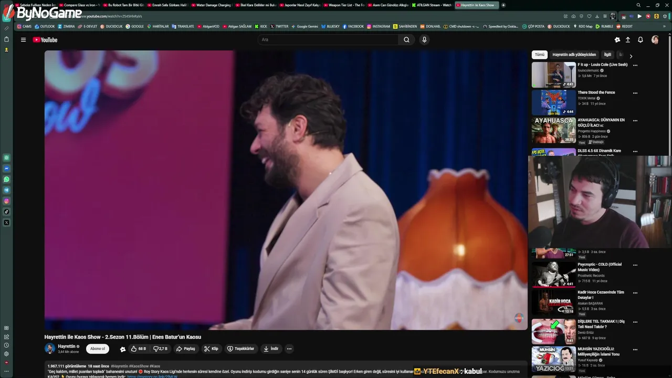
Task: Select the 'Tümü' filter chip
Action: pyautogui.click(x=540, y=55)
